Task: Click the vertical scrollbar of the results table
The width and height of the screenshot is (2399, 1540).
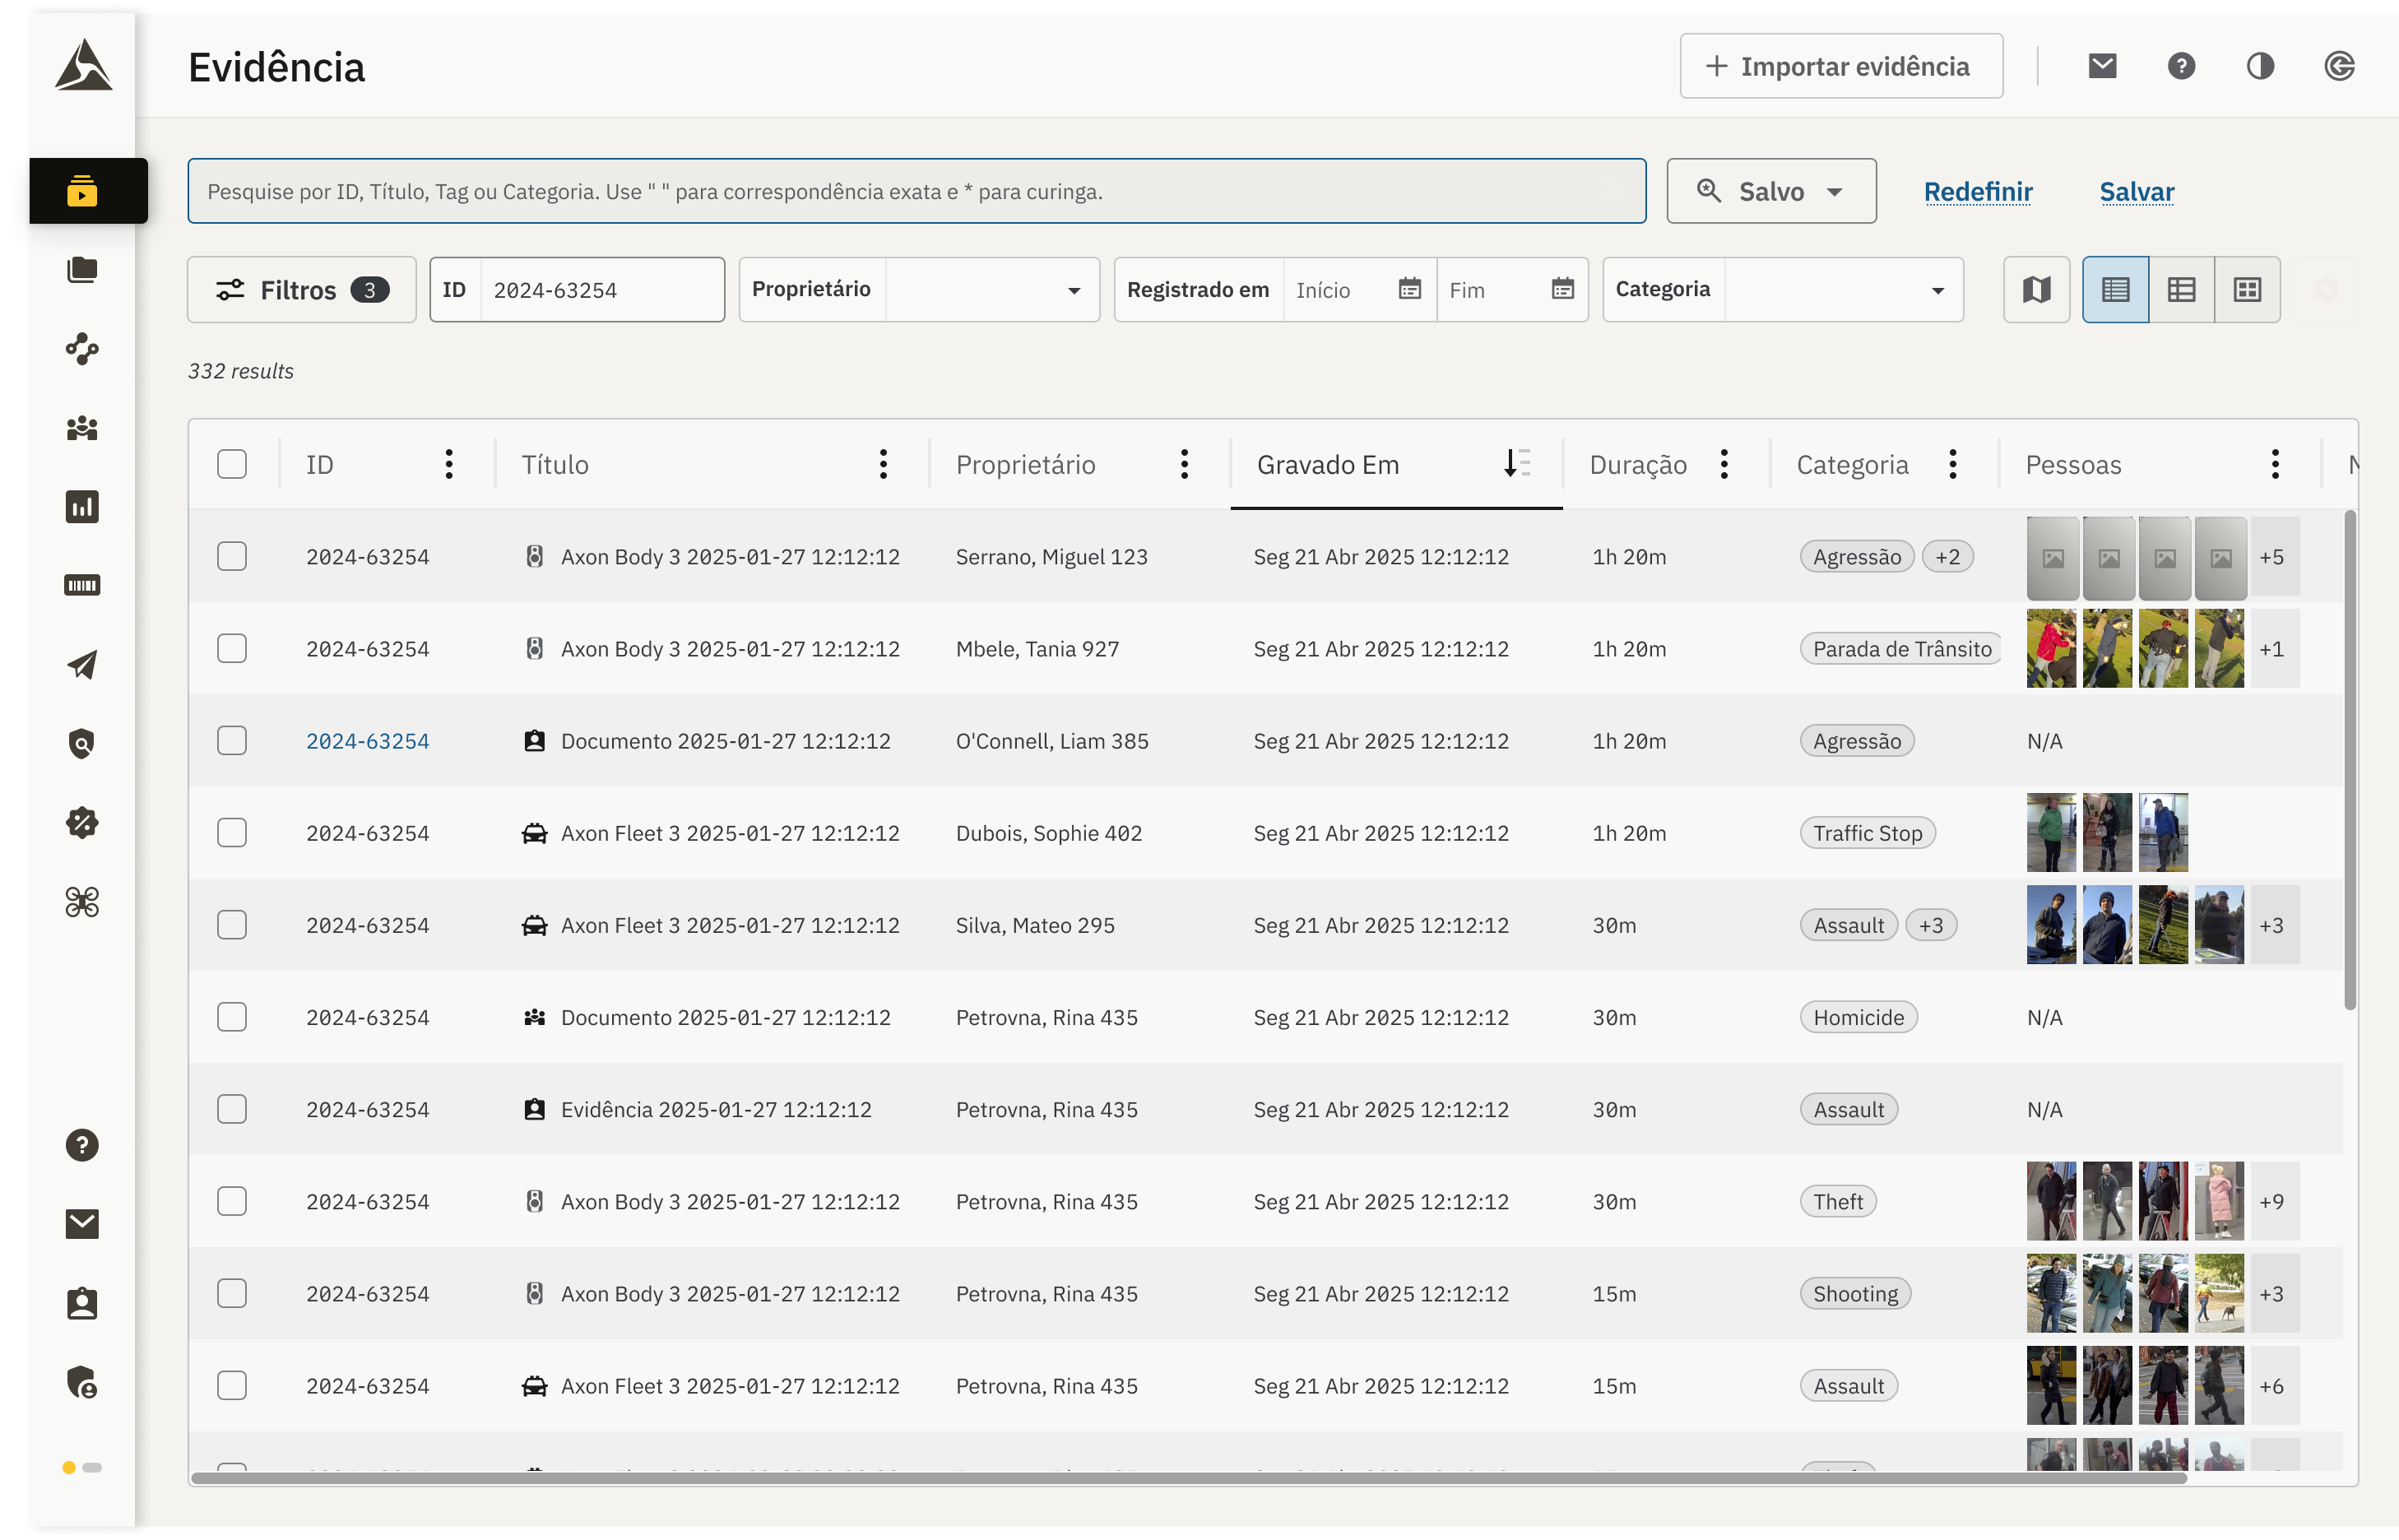Action: (x=2349, y=760)
